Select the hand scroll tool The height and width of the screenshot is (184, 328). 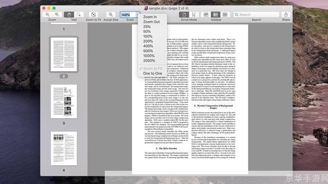[x=69, y=14]
